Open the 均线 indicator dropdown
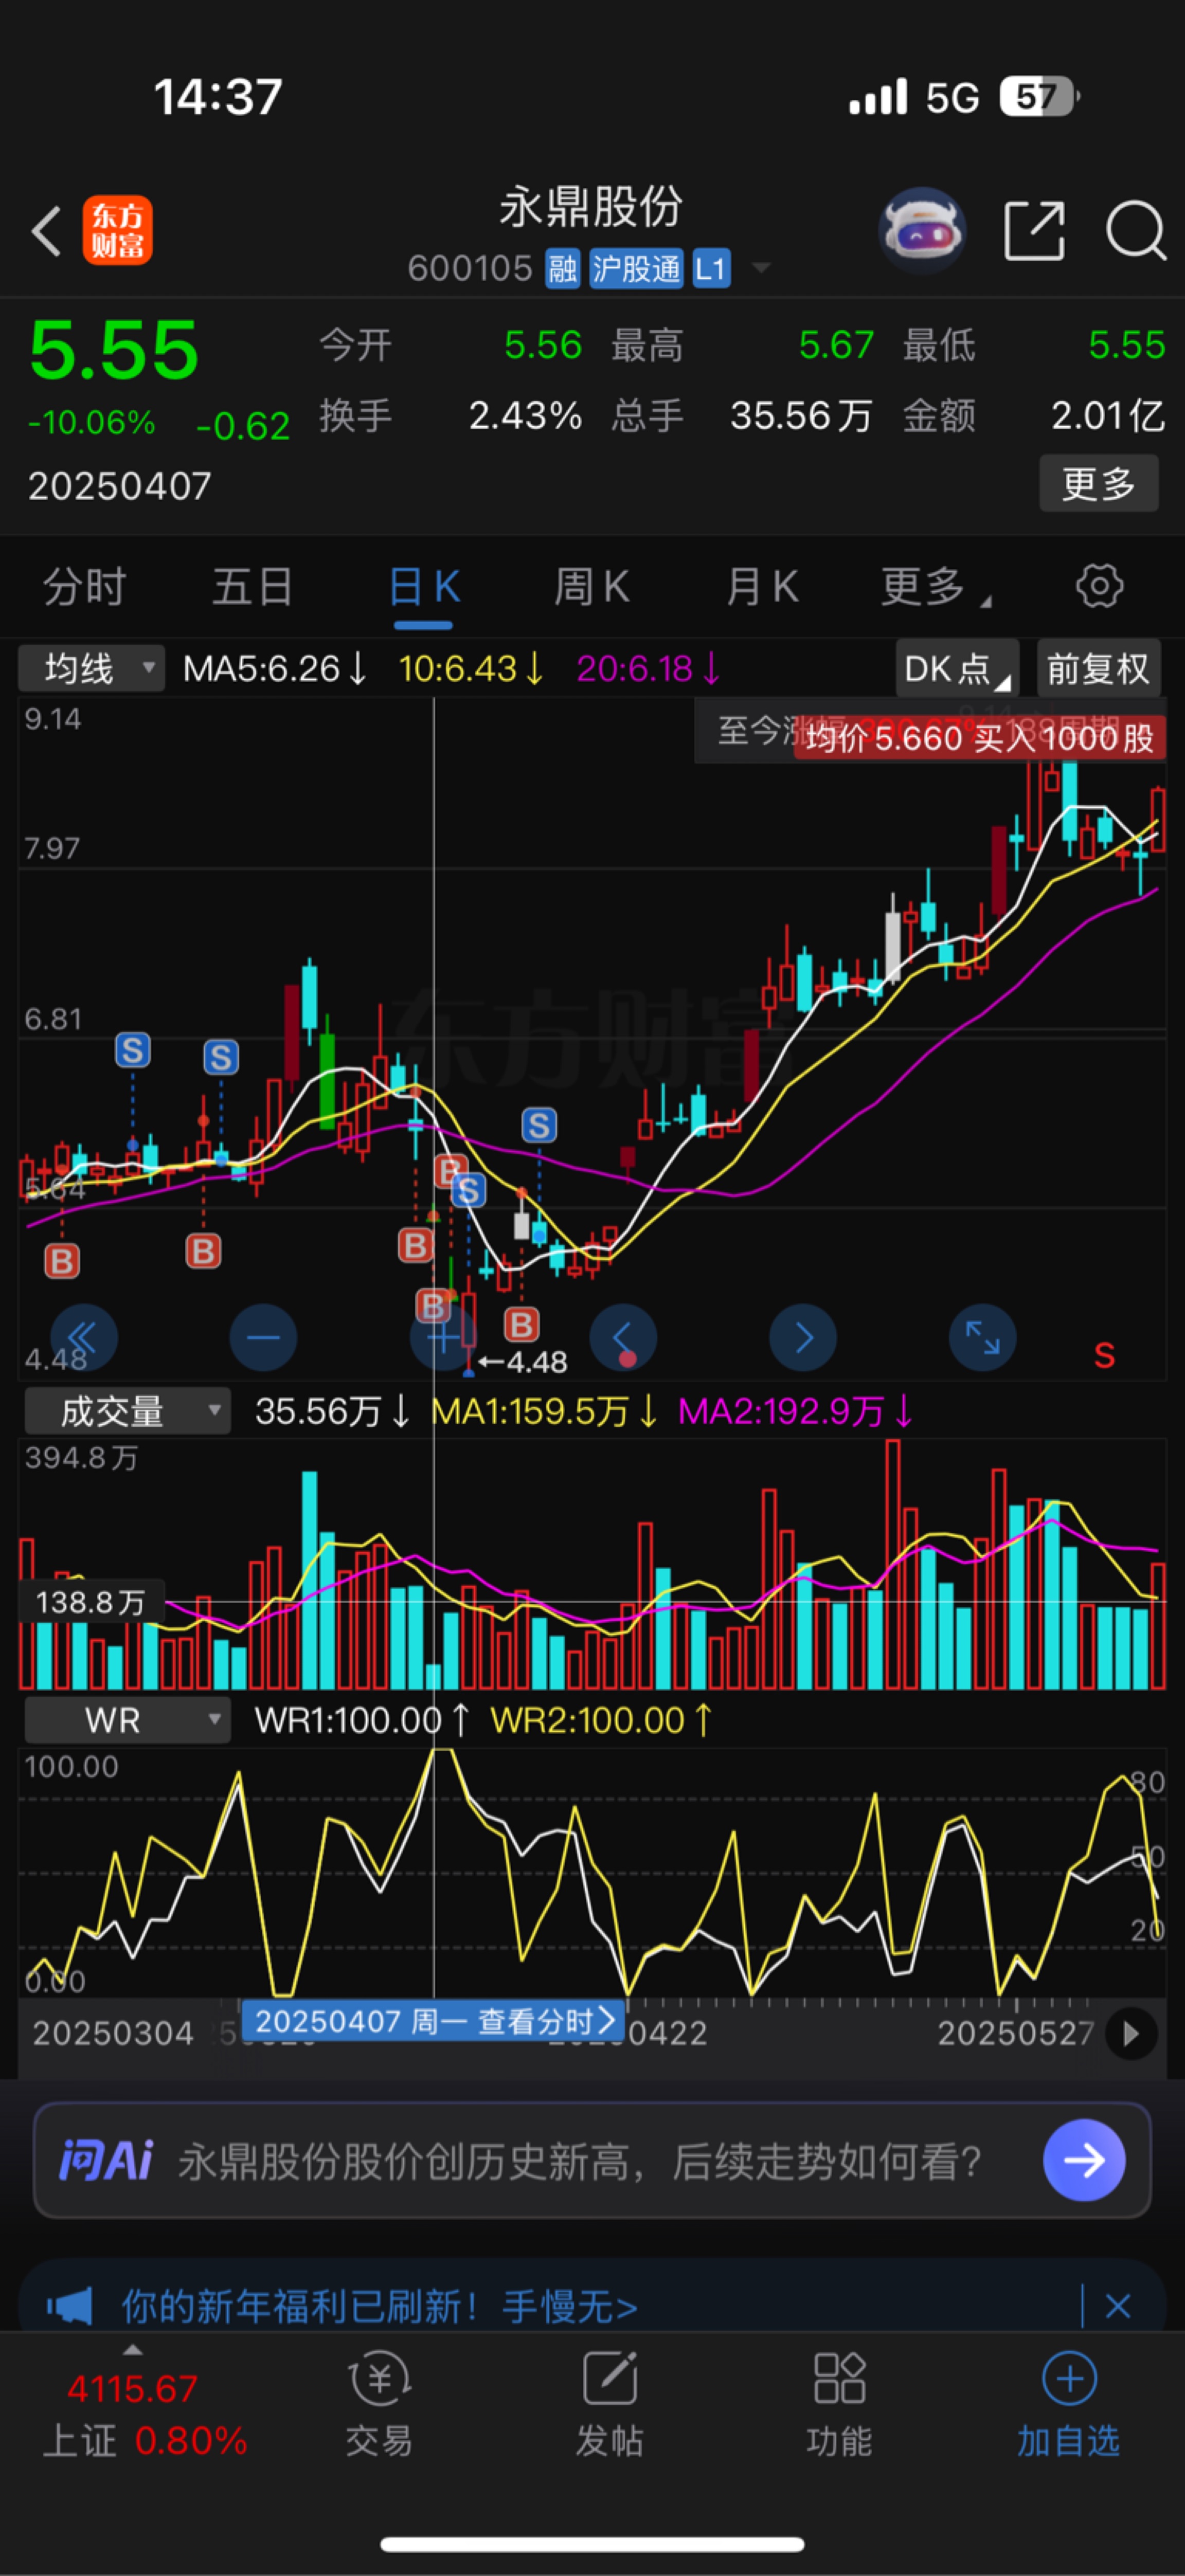Image resolution: width=1185 pixels, height=2576 pixels. tap(91, 668)
